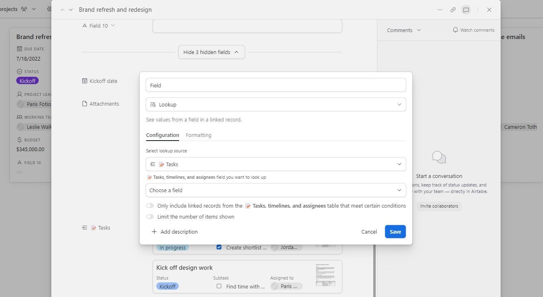Copy the record link icon

coord(453,9)
